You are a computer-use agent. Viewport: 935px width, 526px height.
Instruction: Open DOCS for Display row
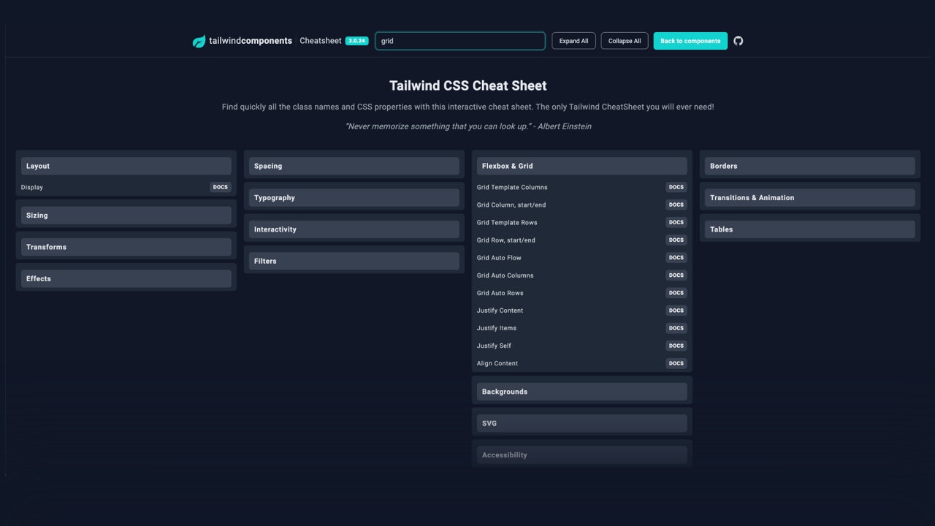(x=221, y=187)
